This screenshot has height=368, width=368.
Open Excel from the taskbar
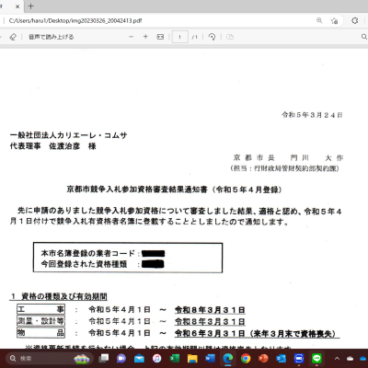175,358
